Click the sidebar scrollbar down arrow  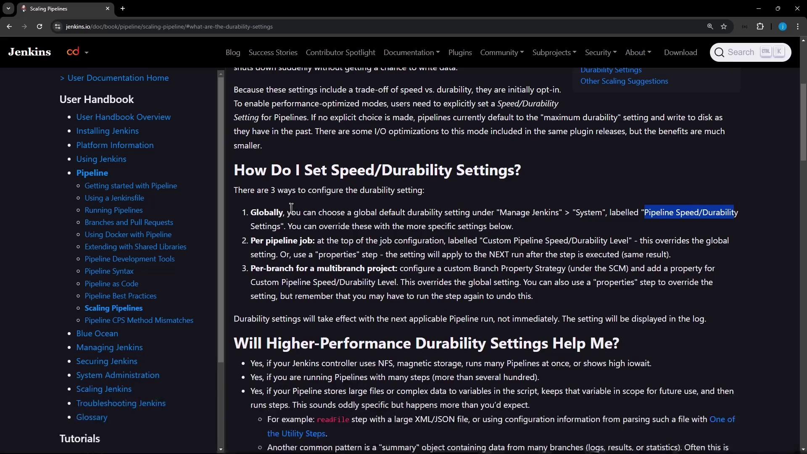pyautogui.click(x=221, y=449)
